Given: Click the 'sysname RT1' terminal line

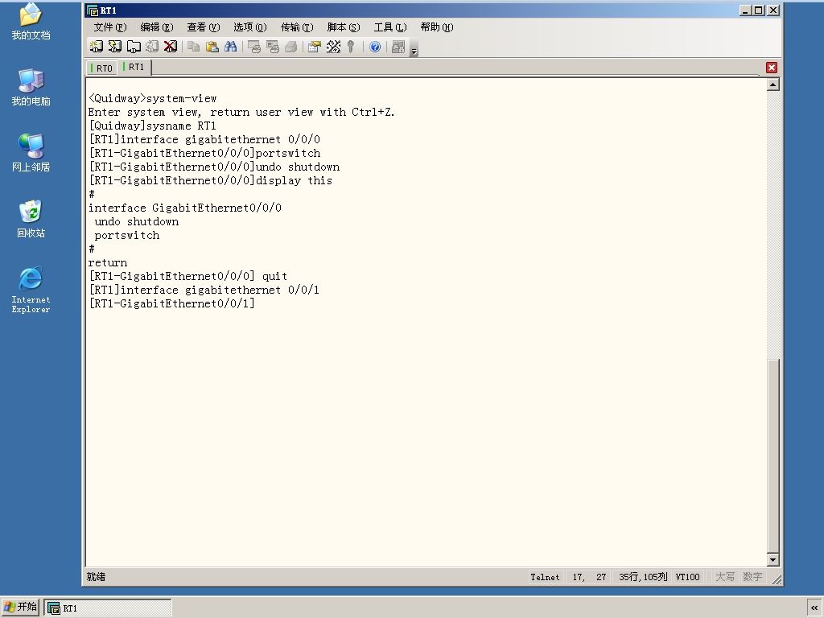Looking at the screenshot, I should 152,126.
